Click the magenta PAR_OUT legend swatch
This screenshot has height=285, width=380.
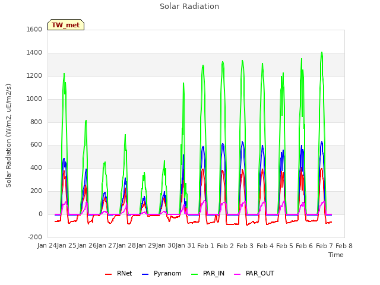(237, 274)
